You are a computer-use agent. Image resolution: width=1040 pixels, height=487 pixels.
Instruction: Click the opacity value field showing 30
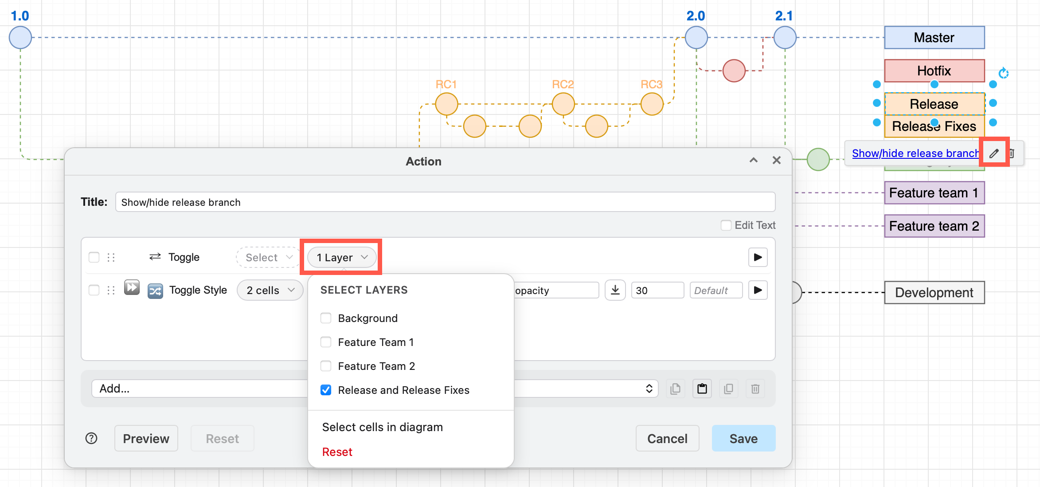657,290
